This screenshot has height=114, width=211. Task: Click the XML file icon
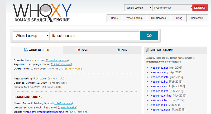point(118,50)
